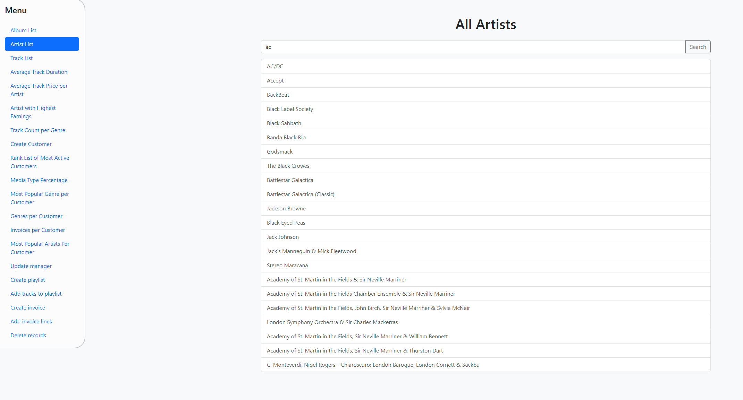Select Black Sabbath in the list

pyautogui.click(x=284, y=123)
